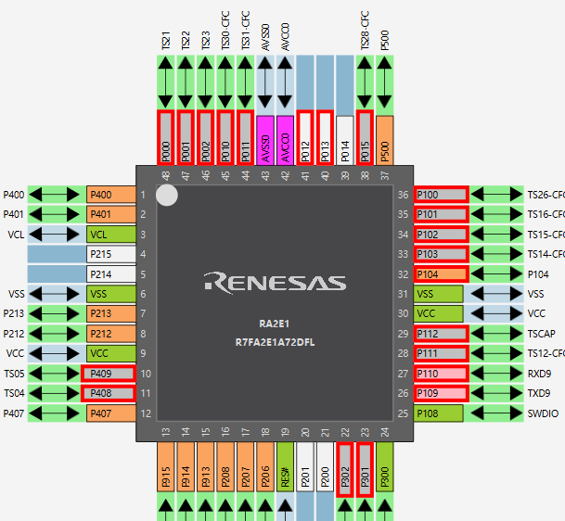Select pin P213
Screen dimensions: 565x521
point(111,313)
